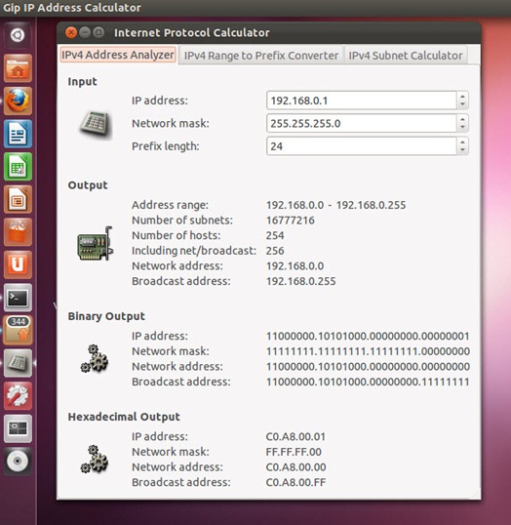The image size is (511, 525).
Task: Click binary network address ending .00000000.00000000
Action: click(368, 366)
